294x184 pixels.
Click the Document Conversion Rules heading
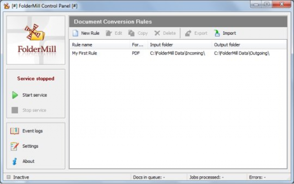pyautogui.click(x=113, y=21)
